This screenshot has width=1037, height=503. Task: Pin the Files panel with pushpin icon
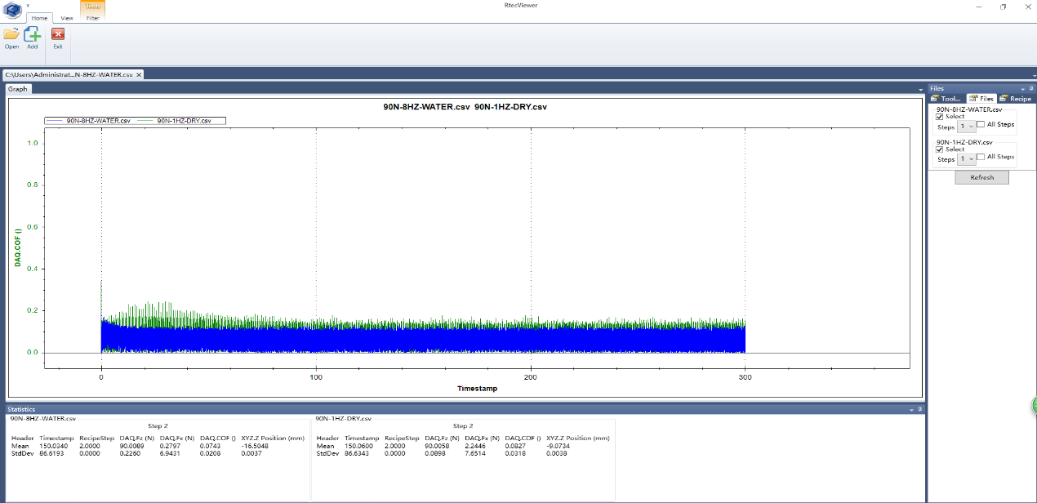pyautogui.click(x=1030, y=88)
